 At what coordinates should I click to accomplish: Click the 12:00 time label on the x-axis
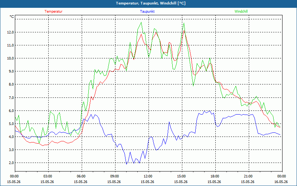click(148, 176)
